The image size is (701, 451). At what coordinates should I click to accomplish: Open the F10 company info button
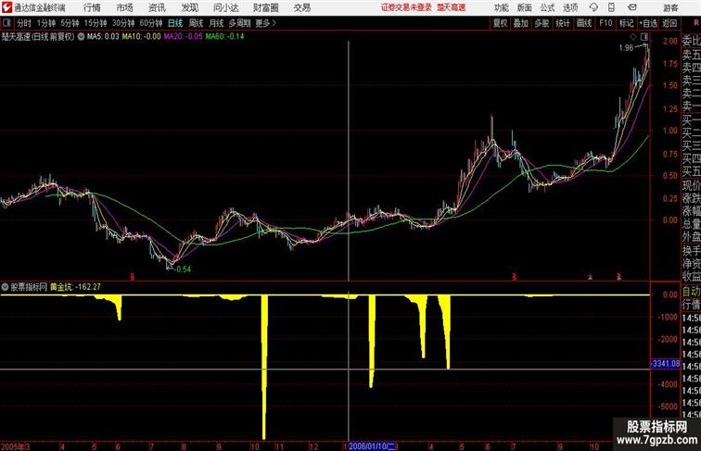605,23
